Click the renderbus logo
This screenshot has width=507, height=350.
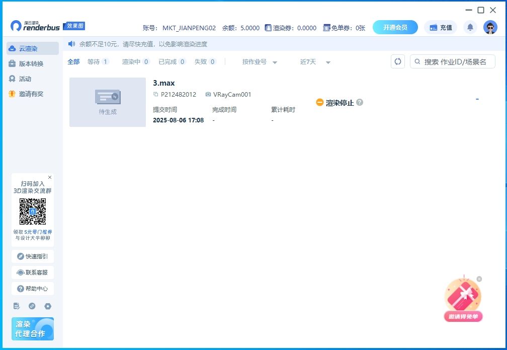click(x=35, y=26)
